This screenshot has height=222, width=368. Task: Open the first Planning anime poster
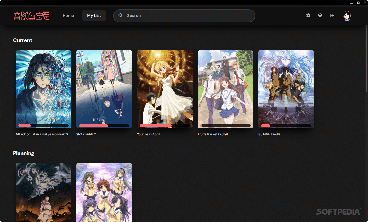[x=43, y=192]
